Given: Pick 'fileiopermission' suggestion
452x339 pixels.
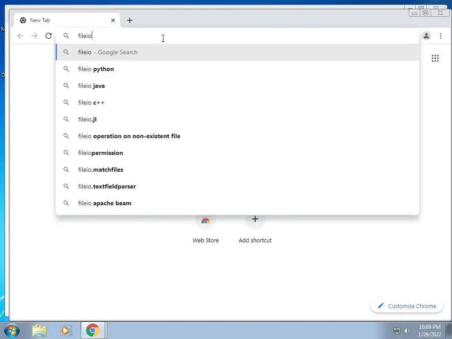Looking at the screenshot, I should (x=237, y=152).
